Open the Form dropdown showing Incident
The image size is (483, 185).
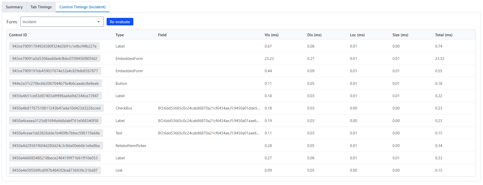coord(62,22)
